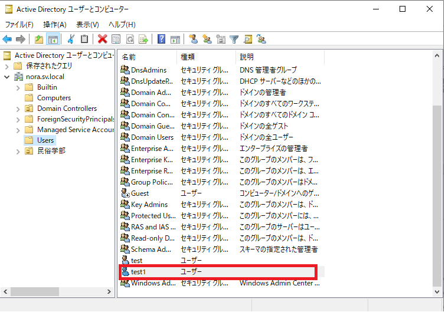Expand the Domain Controllers node
The height and width of the screenshot is (312, 445).
coord(18,109)
